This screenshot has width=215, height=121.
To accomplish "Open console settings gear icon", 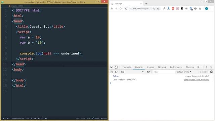I will [x=211, y=72].
